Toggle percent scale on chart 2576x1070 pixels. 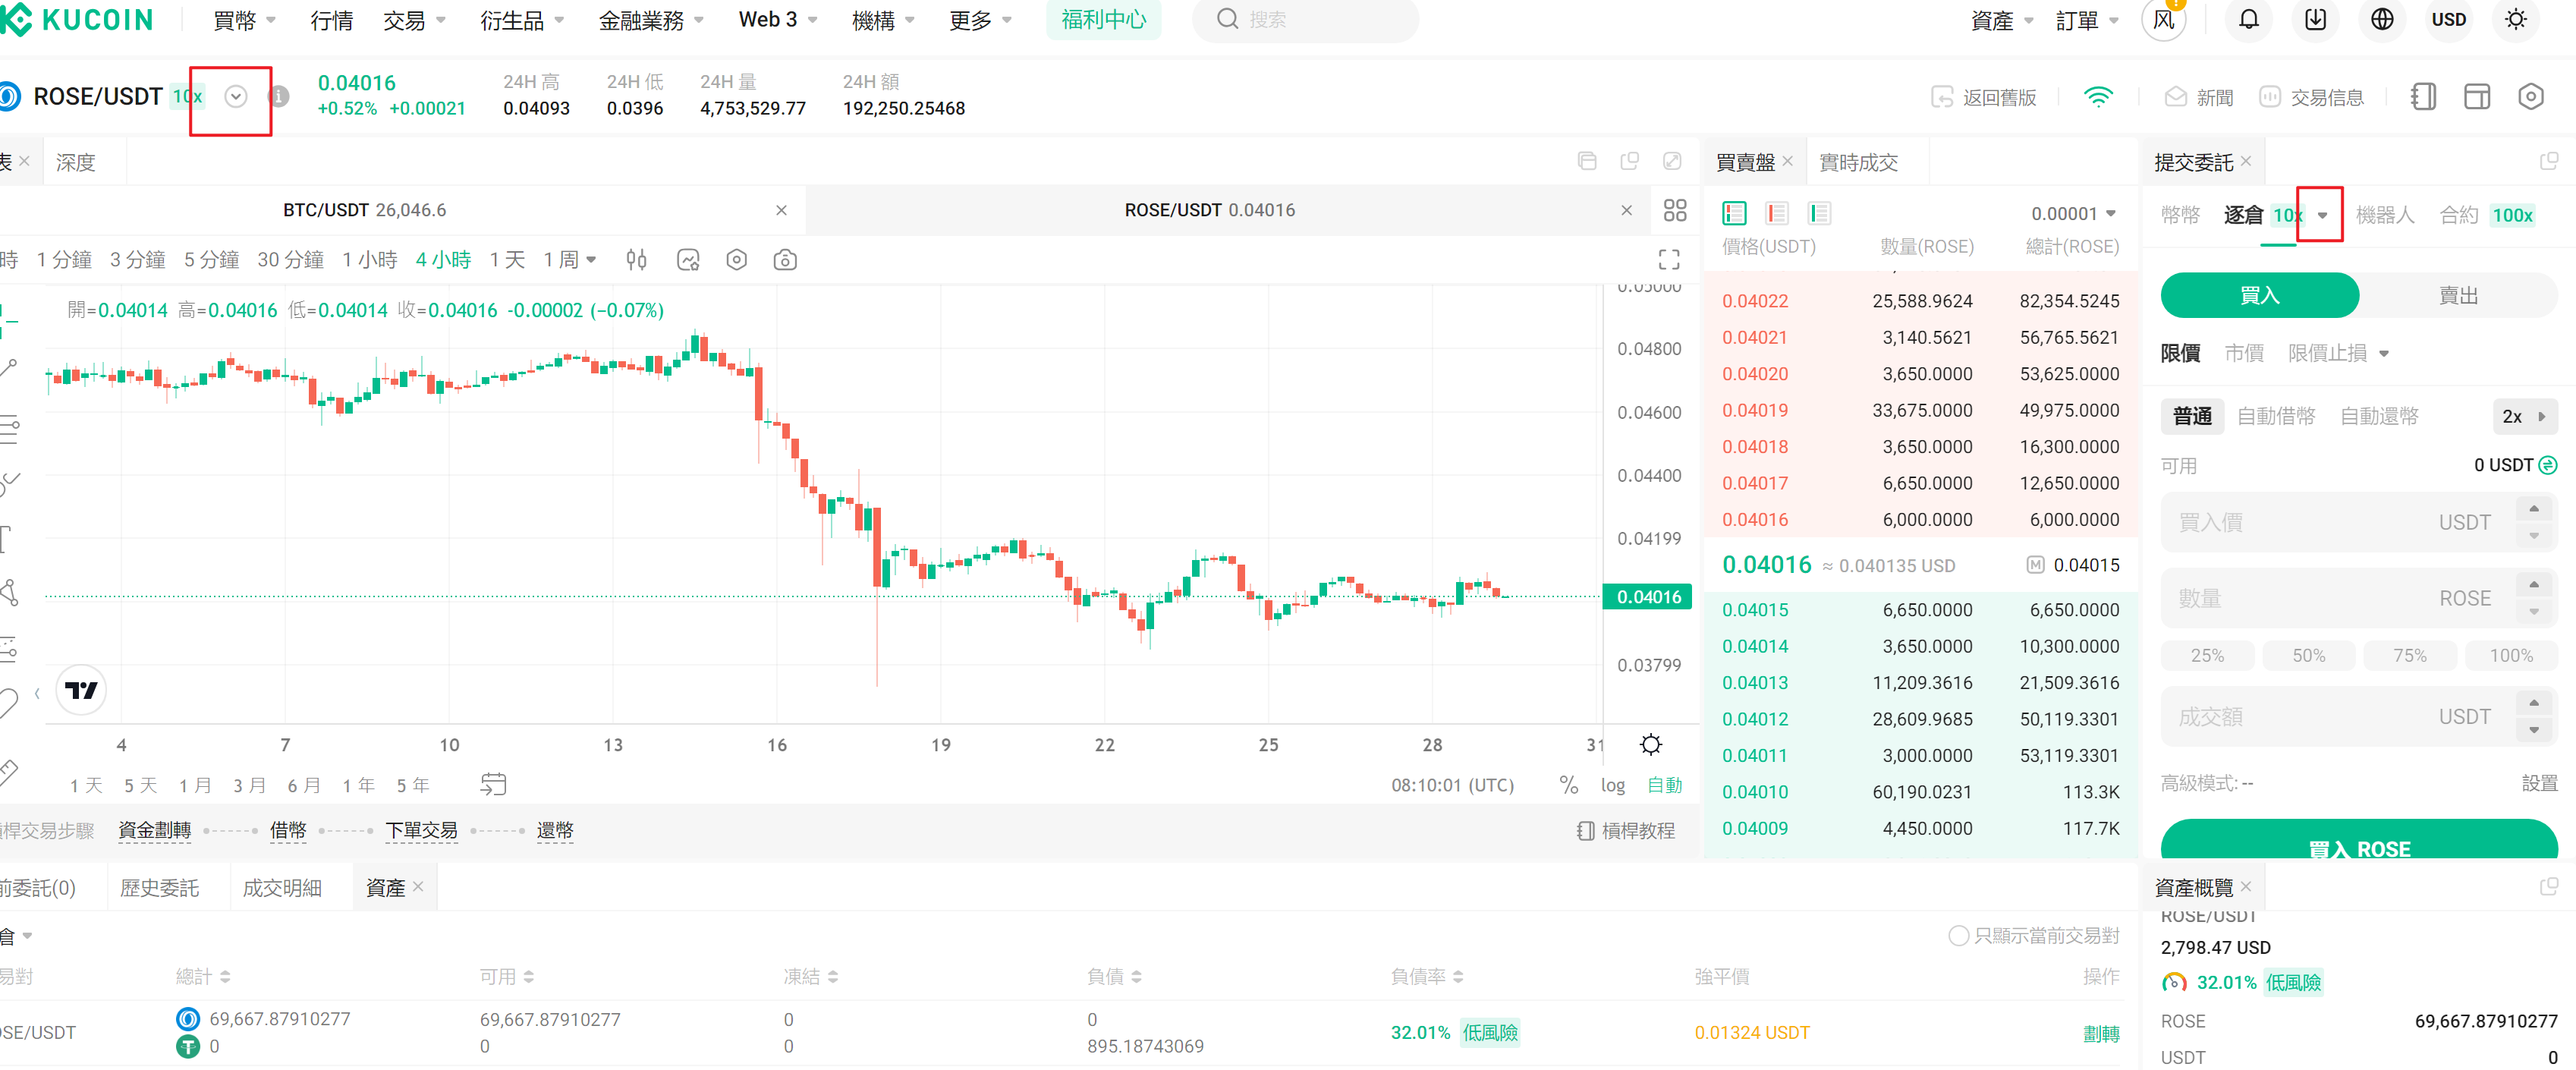(1569, 785)
